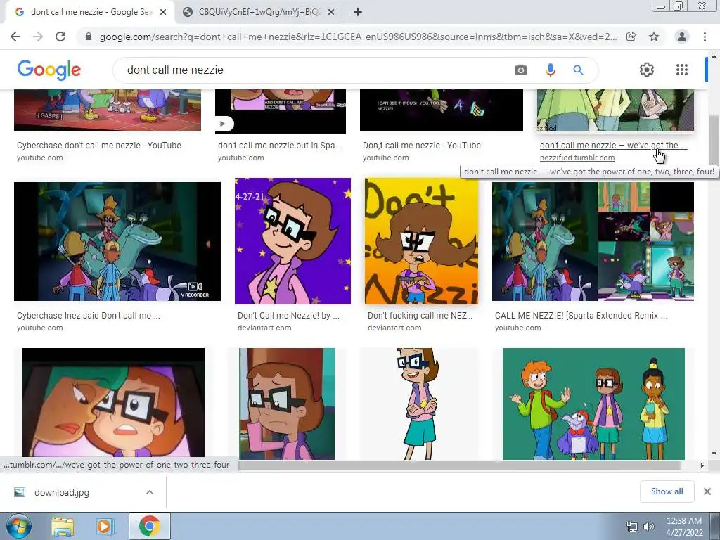
Task: Click 'CALL ME NEZZIE! [Sparta Extended Remix' caption
Action: 581,316
